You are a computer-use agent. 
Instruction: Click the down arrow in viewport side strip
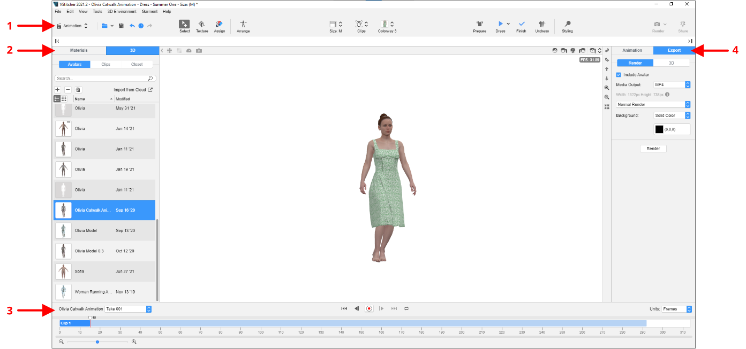607,79
